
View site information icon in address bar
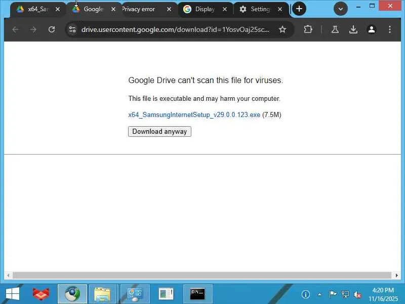72,29
